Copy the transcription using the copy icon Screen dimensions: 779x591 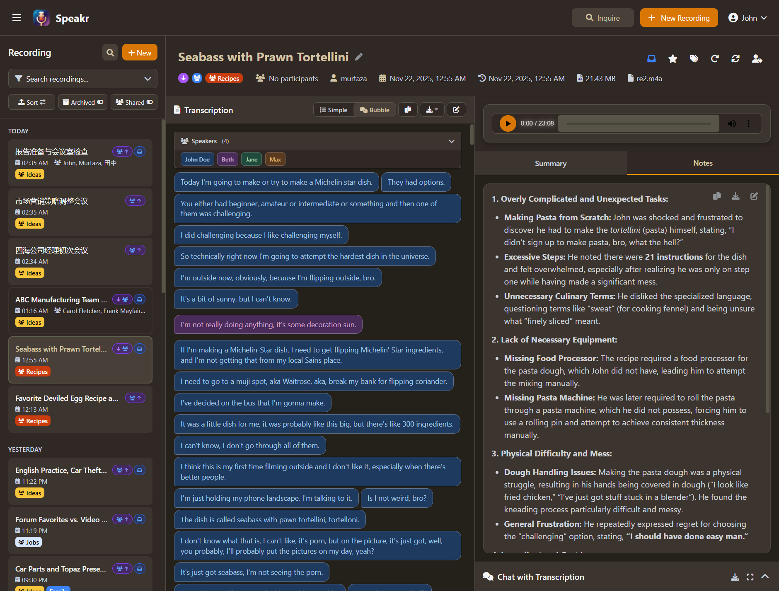tap(408, 109)
